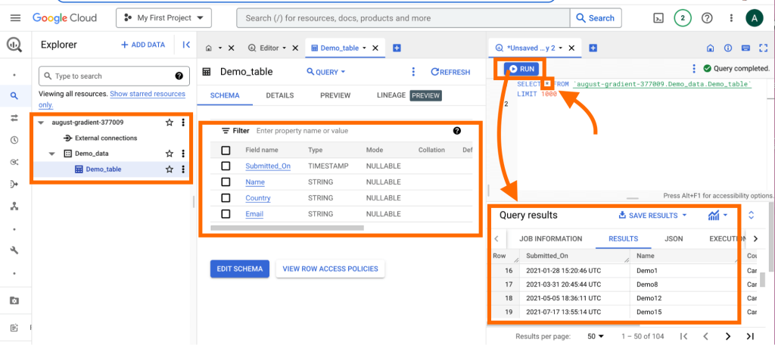Open actions menu for august-gradient-377009 project

pyautogui.click(x=183, y=123)
